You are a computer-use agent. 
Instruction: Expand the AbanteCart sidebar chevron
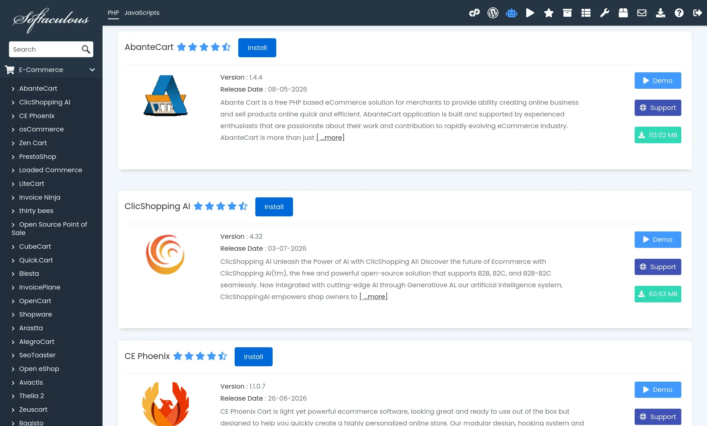click(x=13, y=89)
